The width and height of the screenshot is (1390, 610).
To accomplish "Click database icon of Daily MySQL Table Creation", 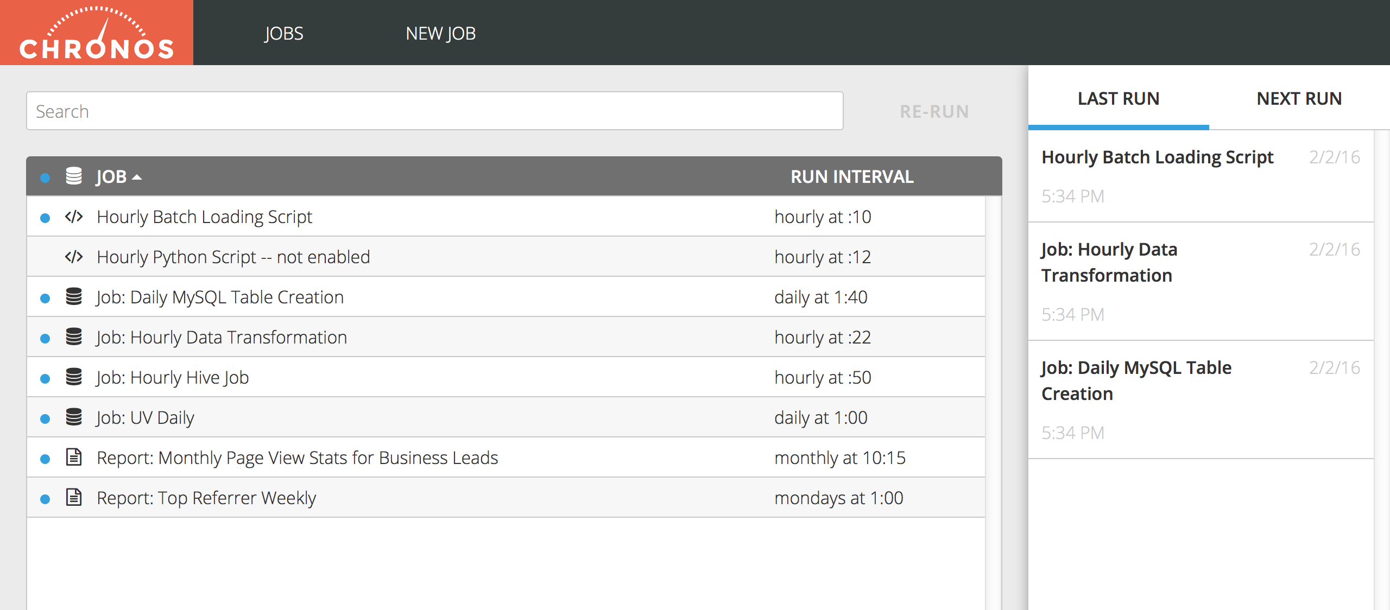I will point(74,297).
